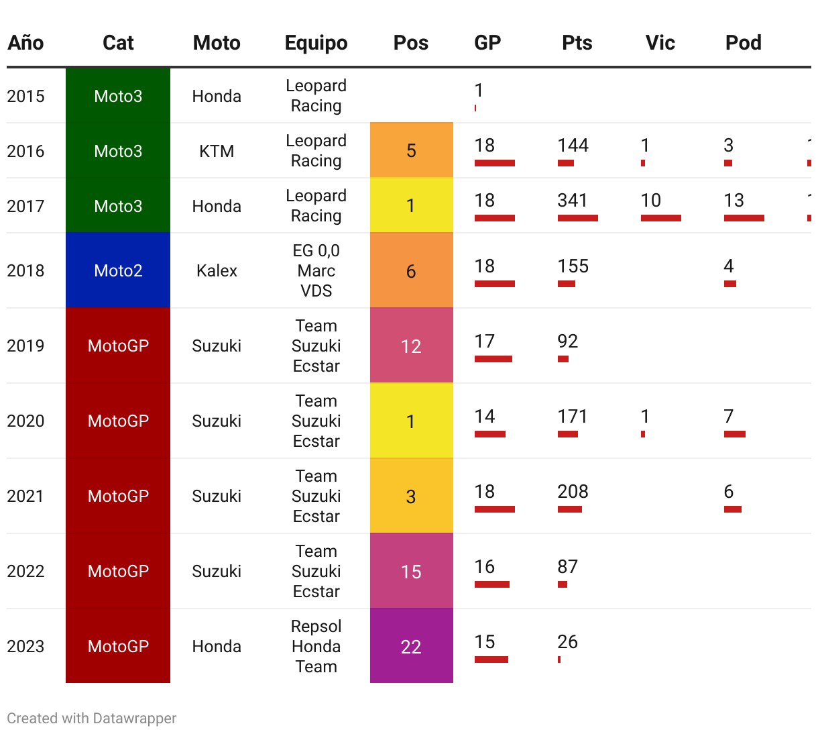Viewport: 818px width, 734px height.
Task: Click the orange position 5 cell
Action: click(412, 150)
